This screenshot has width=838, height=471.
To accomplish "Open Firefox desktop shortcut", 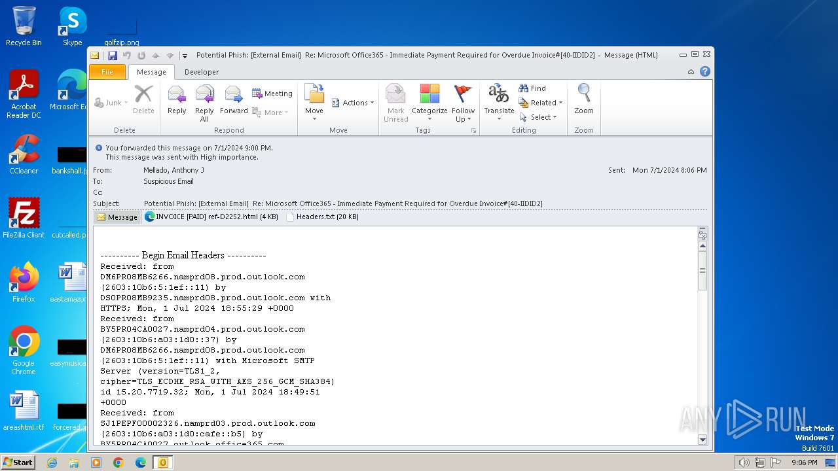I will coord(24,282).
